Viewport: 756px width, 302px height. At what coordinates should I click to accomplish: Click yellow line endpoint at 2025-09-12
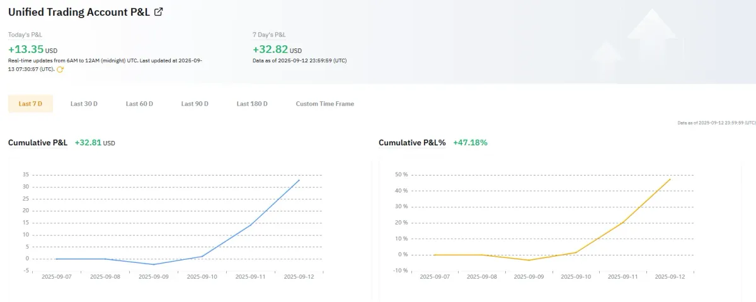click(x=670, y=179)
